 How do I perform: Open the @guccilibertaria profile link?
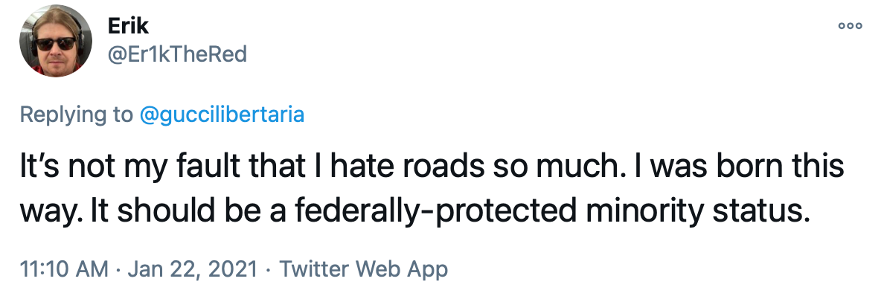point(222,115)
